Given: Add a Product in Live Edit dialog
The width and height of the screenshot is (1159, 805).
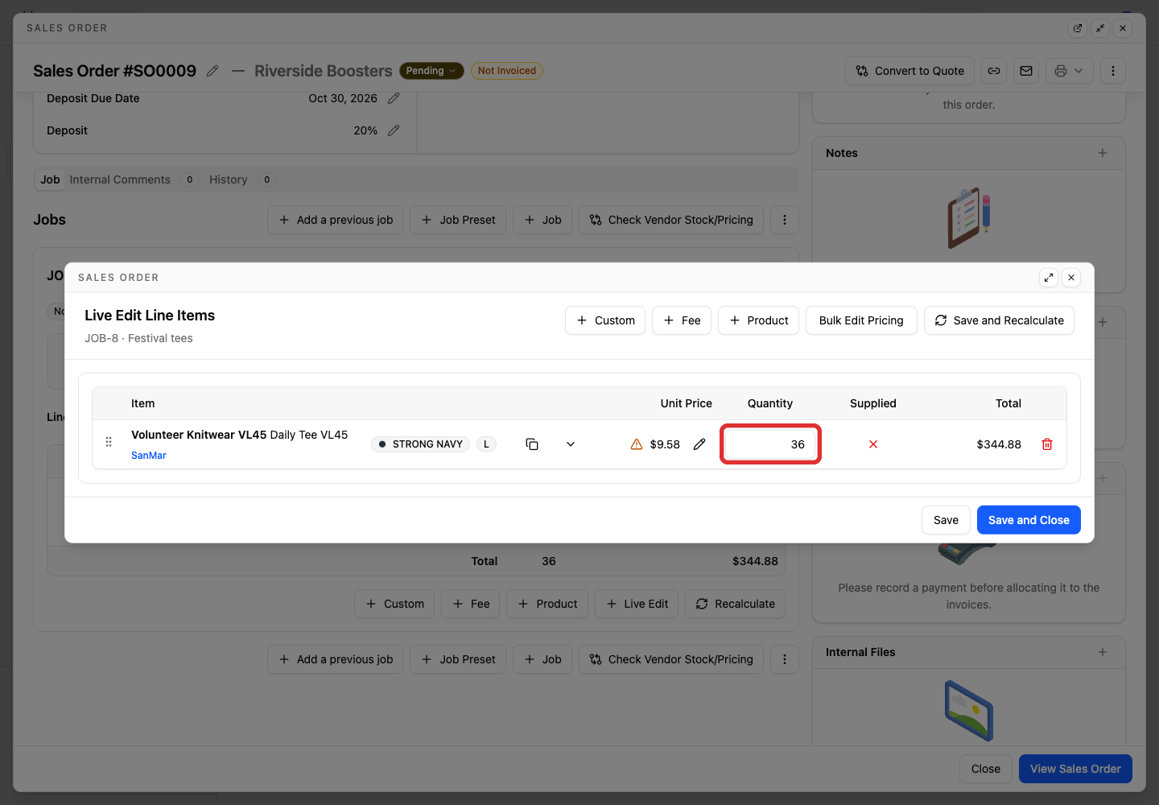Looking at the screenshot, I should (759, 320).
